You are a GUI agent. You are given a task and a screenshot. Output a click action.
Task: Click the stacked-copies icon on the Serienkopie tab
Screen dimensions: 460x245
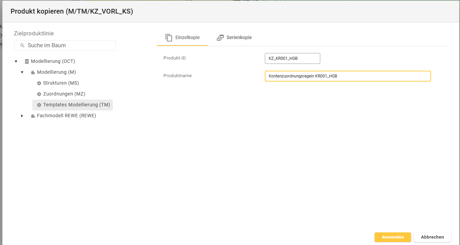point(220,37)
